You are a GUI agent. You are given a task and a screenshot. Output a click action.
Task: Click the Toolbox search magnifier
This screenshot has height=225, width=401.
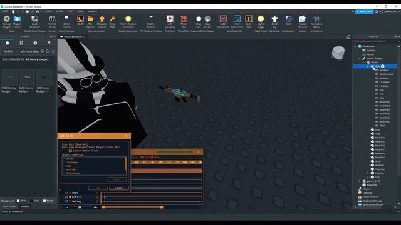click(x=48, y=51)
